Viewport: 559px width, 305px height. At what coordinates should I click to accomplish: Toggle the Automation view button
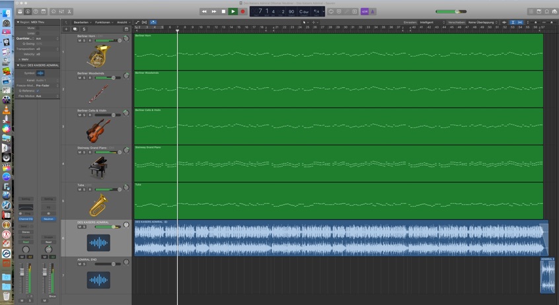pos(137,22)
